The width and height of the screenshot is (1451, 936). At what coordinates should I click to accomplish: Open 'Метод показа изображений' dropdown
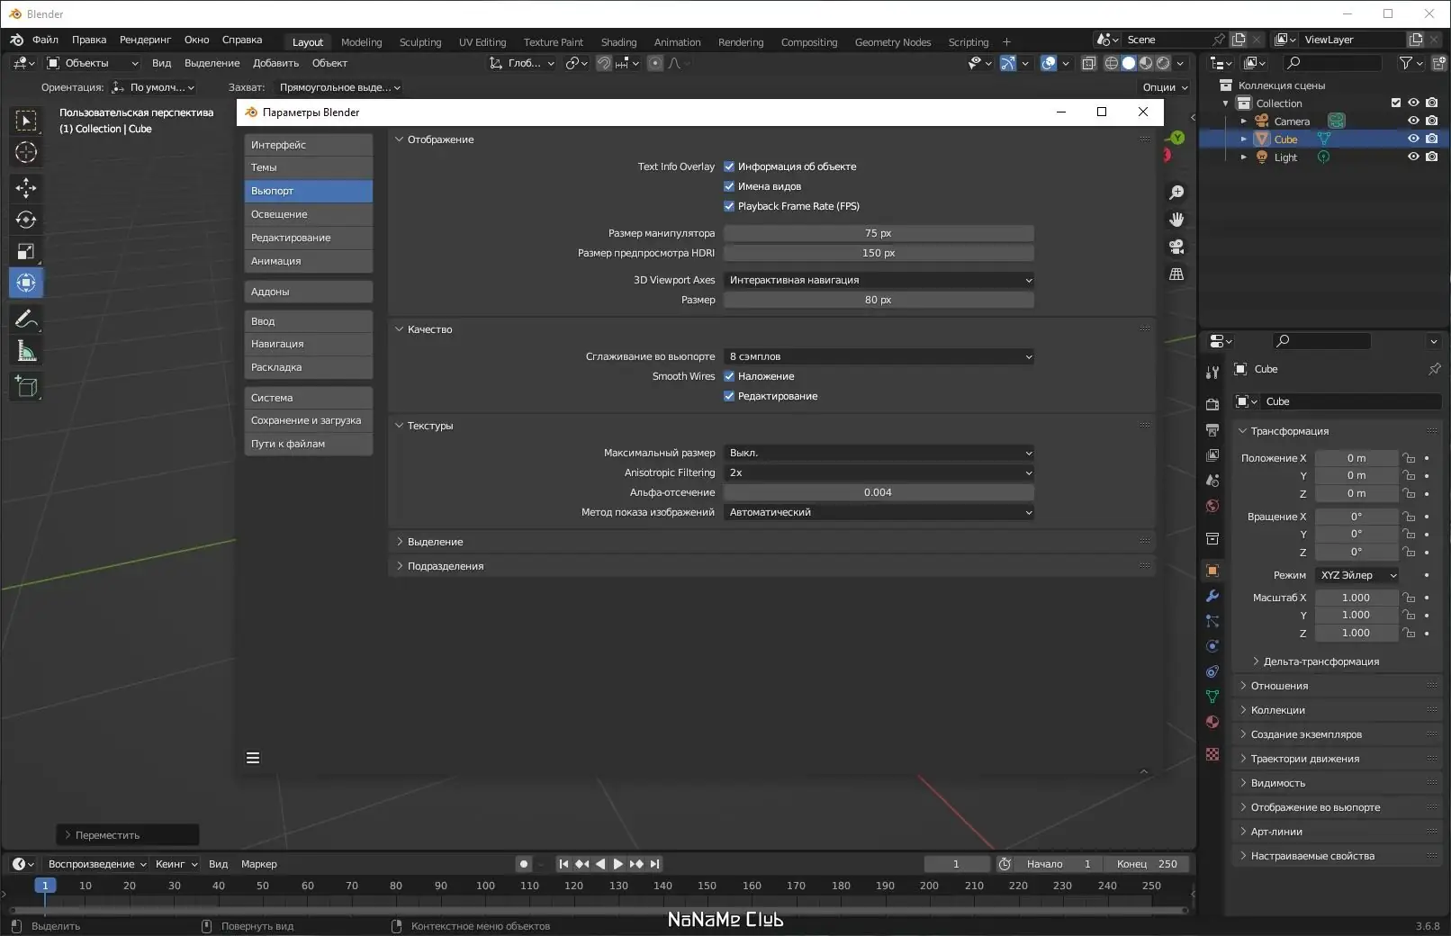pyautogui.click(x=879, y=512)
